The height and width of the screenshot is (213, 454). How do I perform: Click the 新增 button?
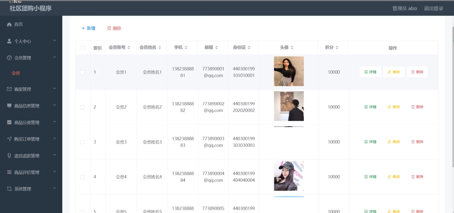pyautogui.click(x=88, y=28)
